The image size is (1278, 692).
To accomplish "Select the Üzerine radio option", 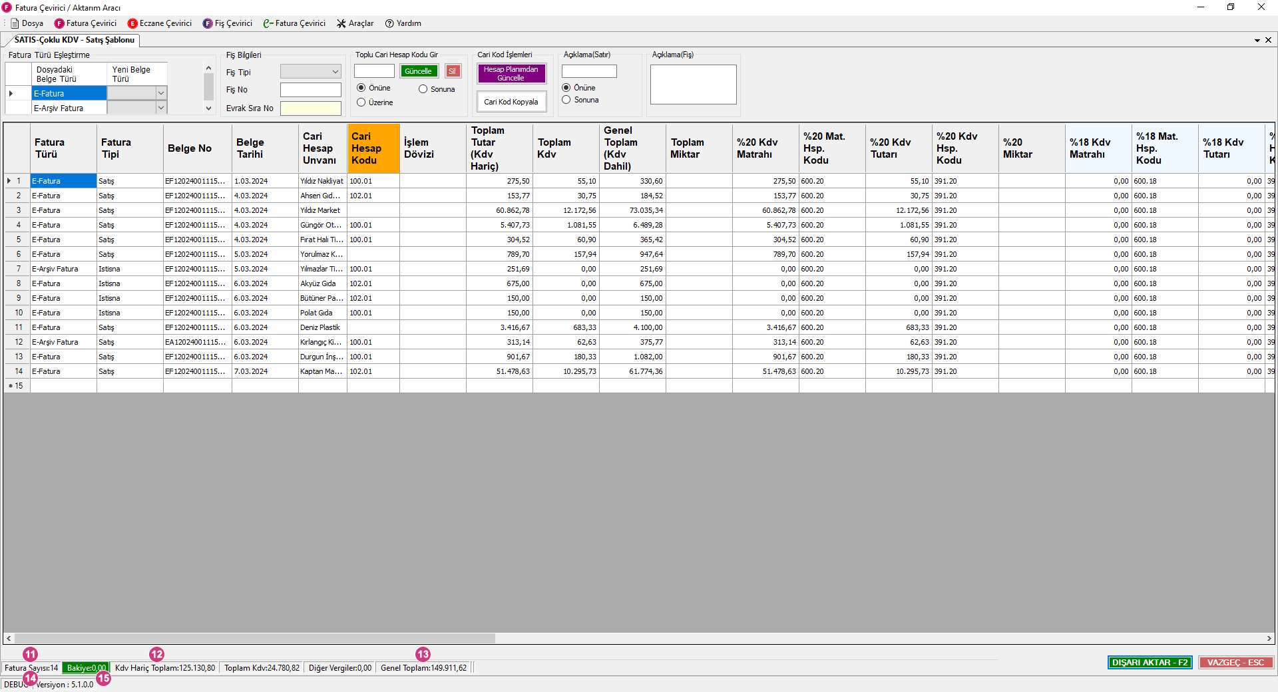I will (361, 102).
